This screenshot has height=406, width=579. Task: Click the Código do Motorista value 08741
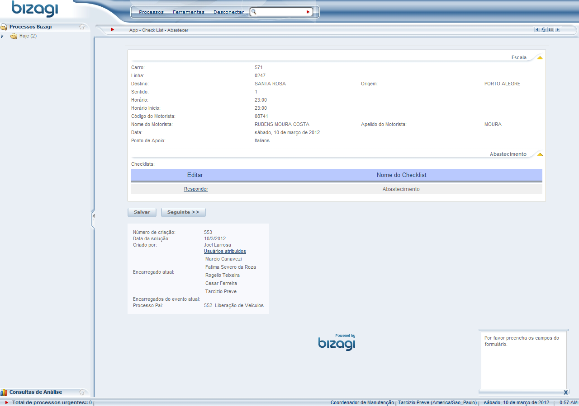click(261, 116)
